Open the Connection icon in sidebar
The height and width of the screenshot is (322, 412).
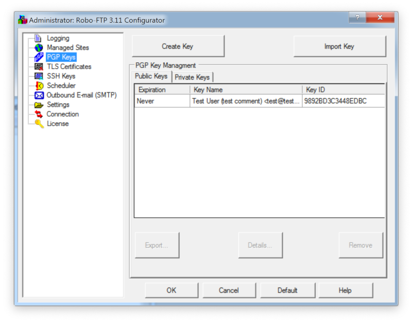click(x=39, y=114)
